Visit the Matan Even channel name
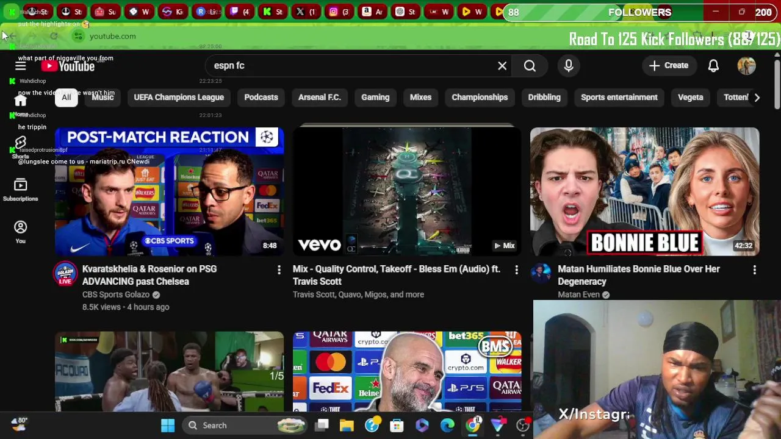 click(578, 294)
